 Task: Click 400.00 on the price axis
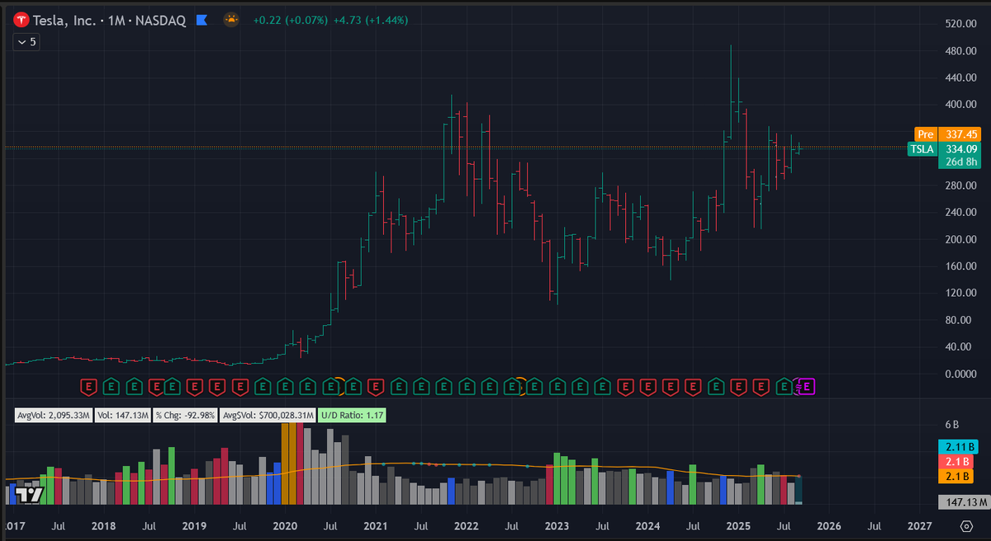point(961,105)
